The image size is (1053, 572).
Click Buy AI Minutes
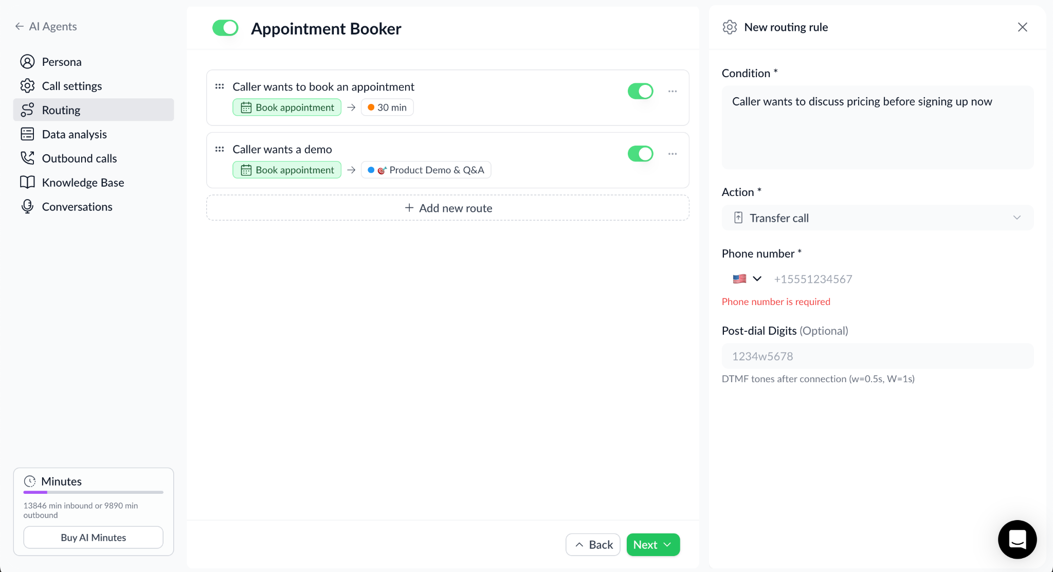point(94,537)
